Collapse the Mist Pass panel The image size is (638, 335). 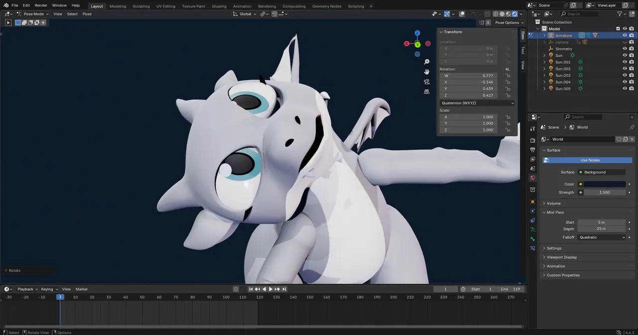click(x=555, y=212)
